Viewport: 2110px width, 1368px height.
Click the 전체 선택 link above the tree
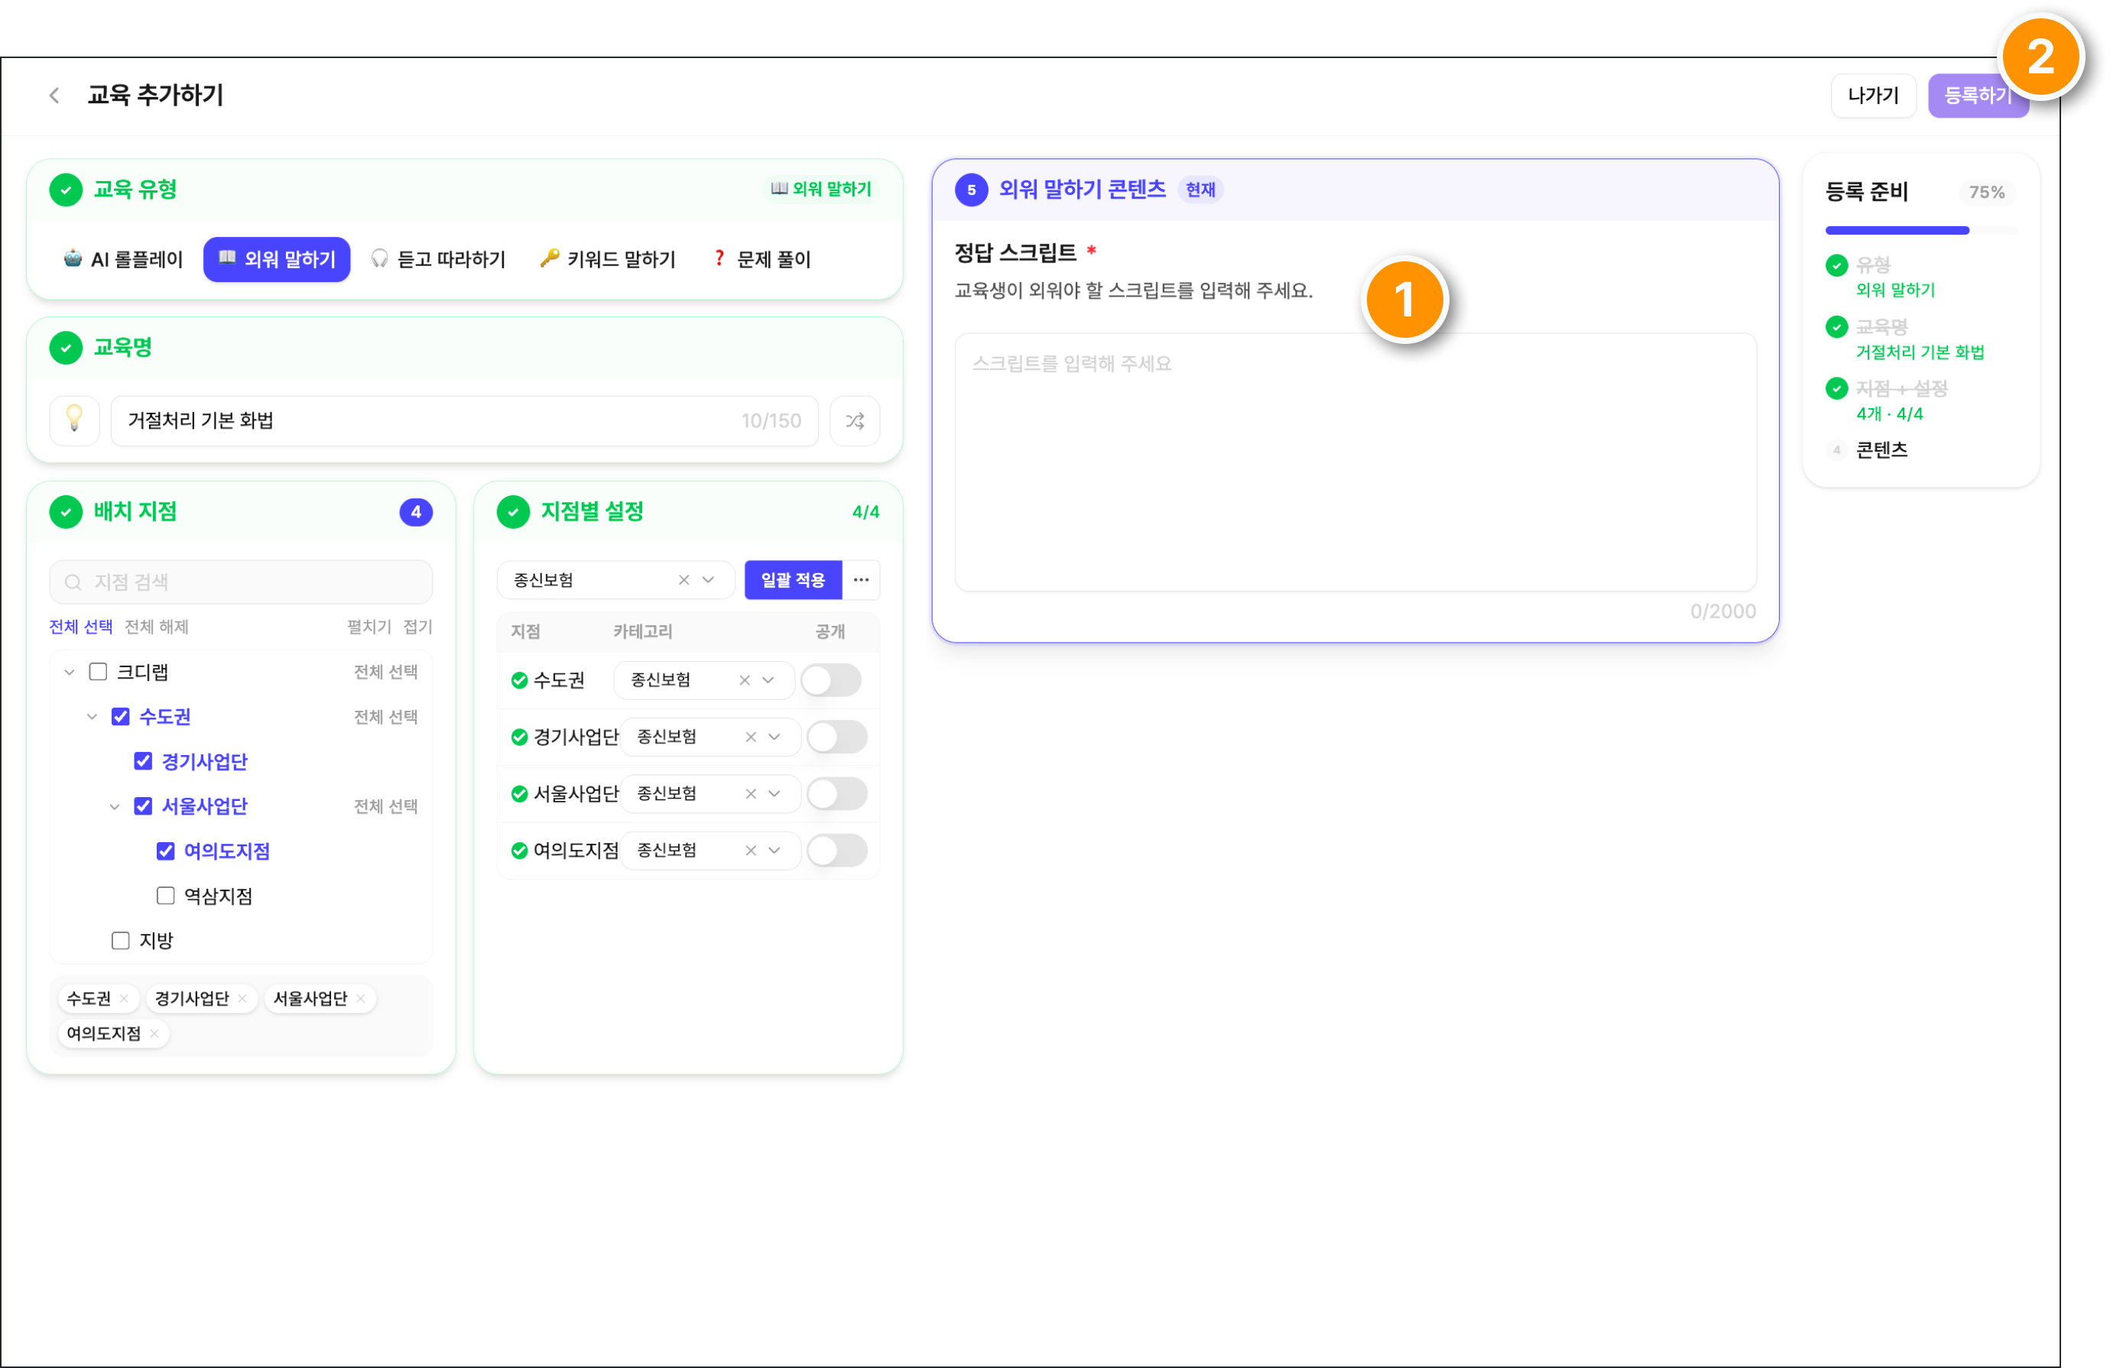81,627
